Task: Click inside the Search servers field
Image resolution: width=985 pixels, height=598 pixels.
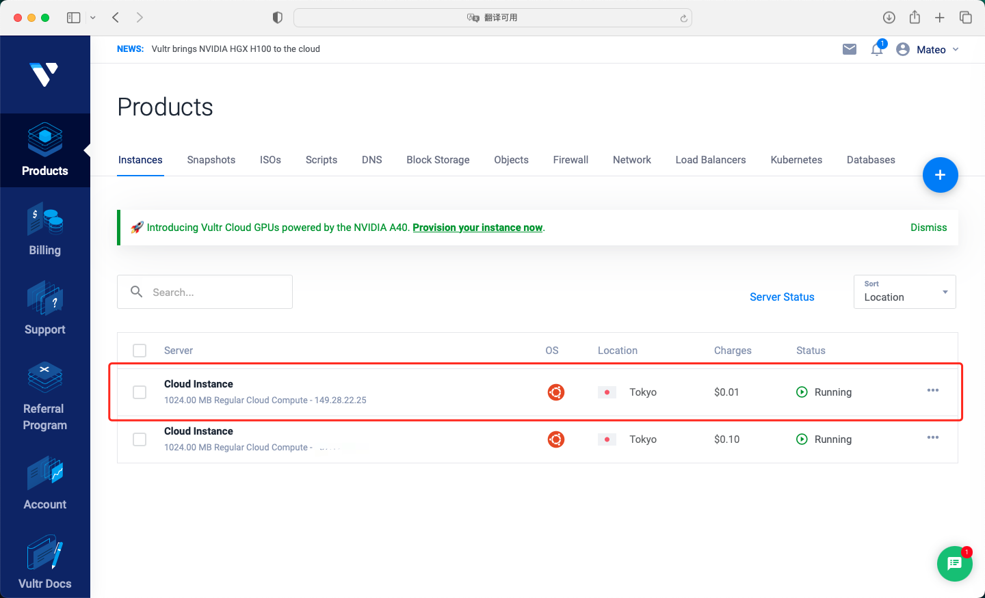Action: pyautogui.click(x=205, y=292)
